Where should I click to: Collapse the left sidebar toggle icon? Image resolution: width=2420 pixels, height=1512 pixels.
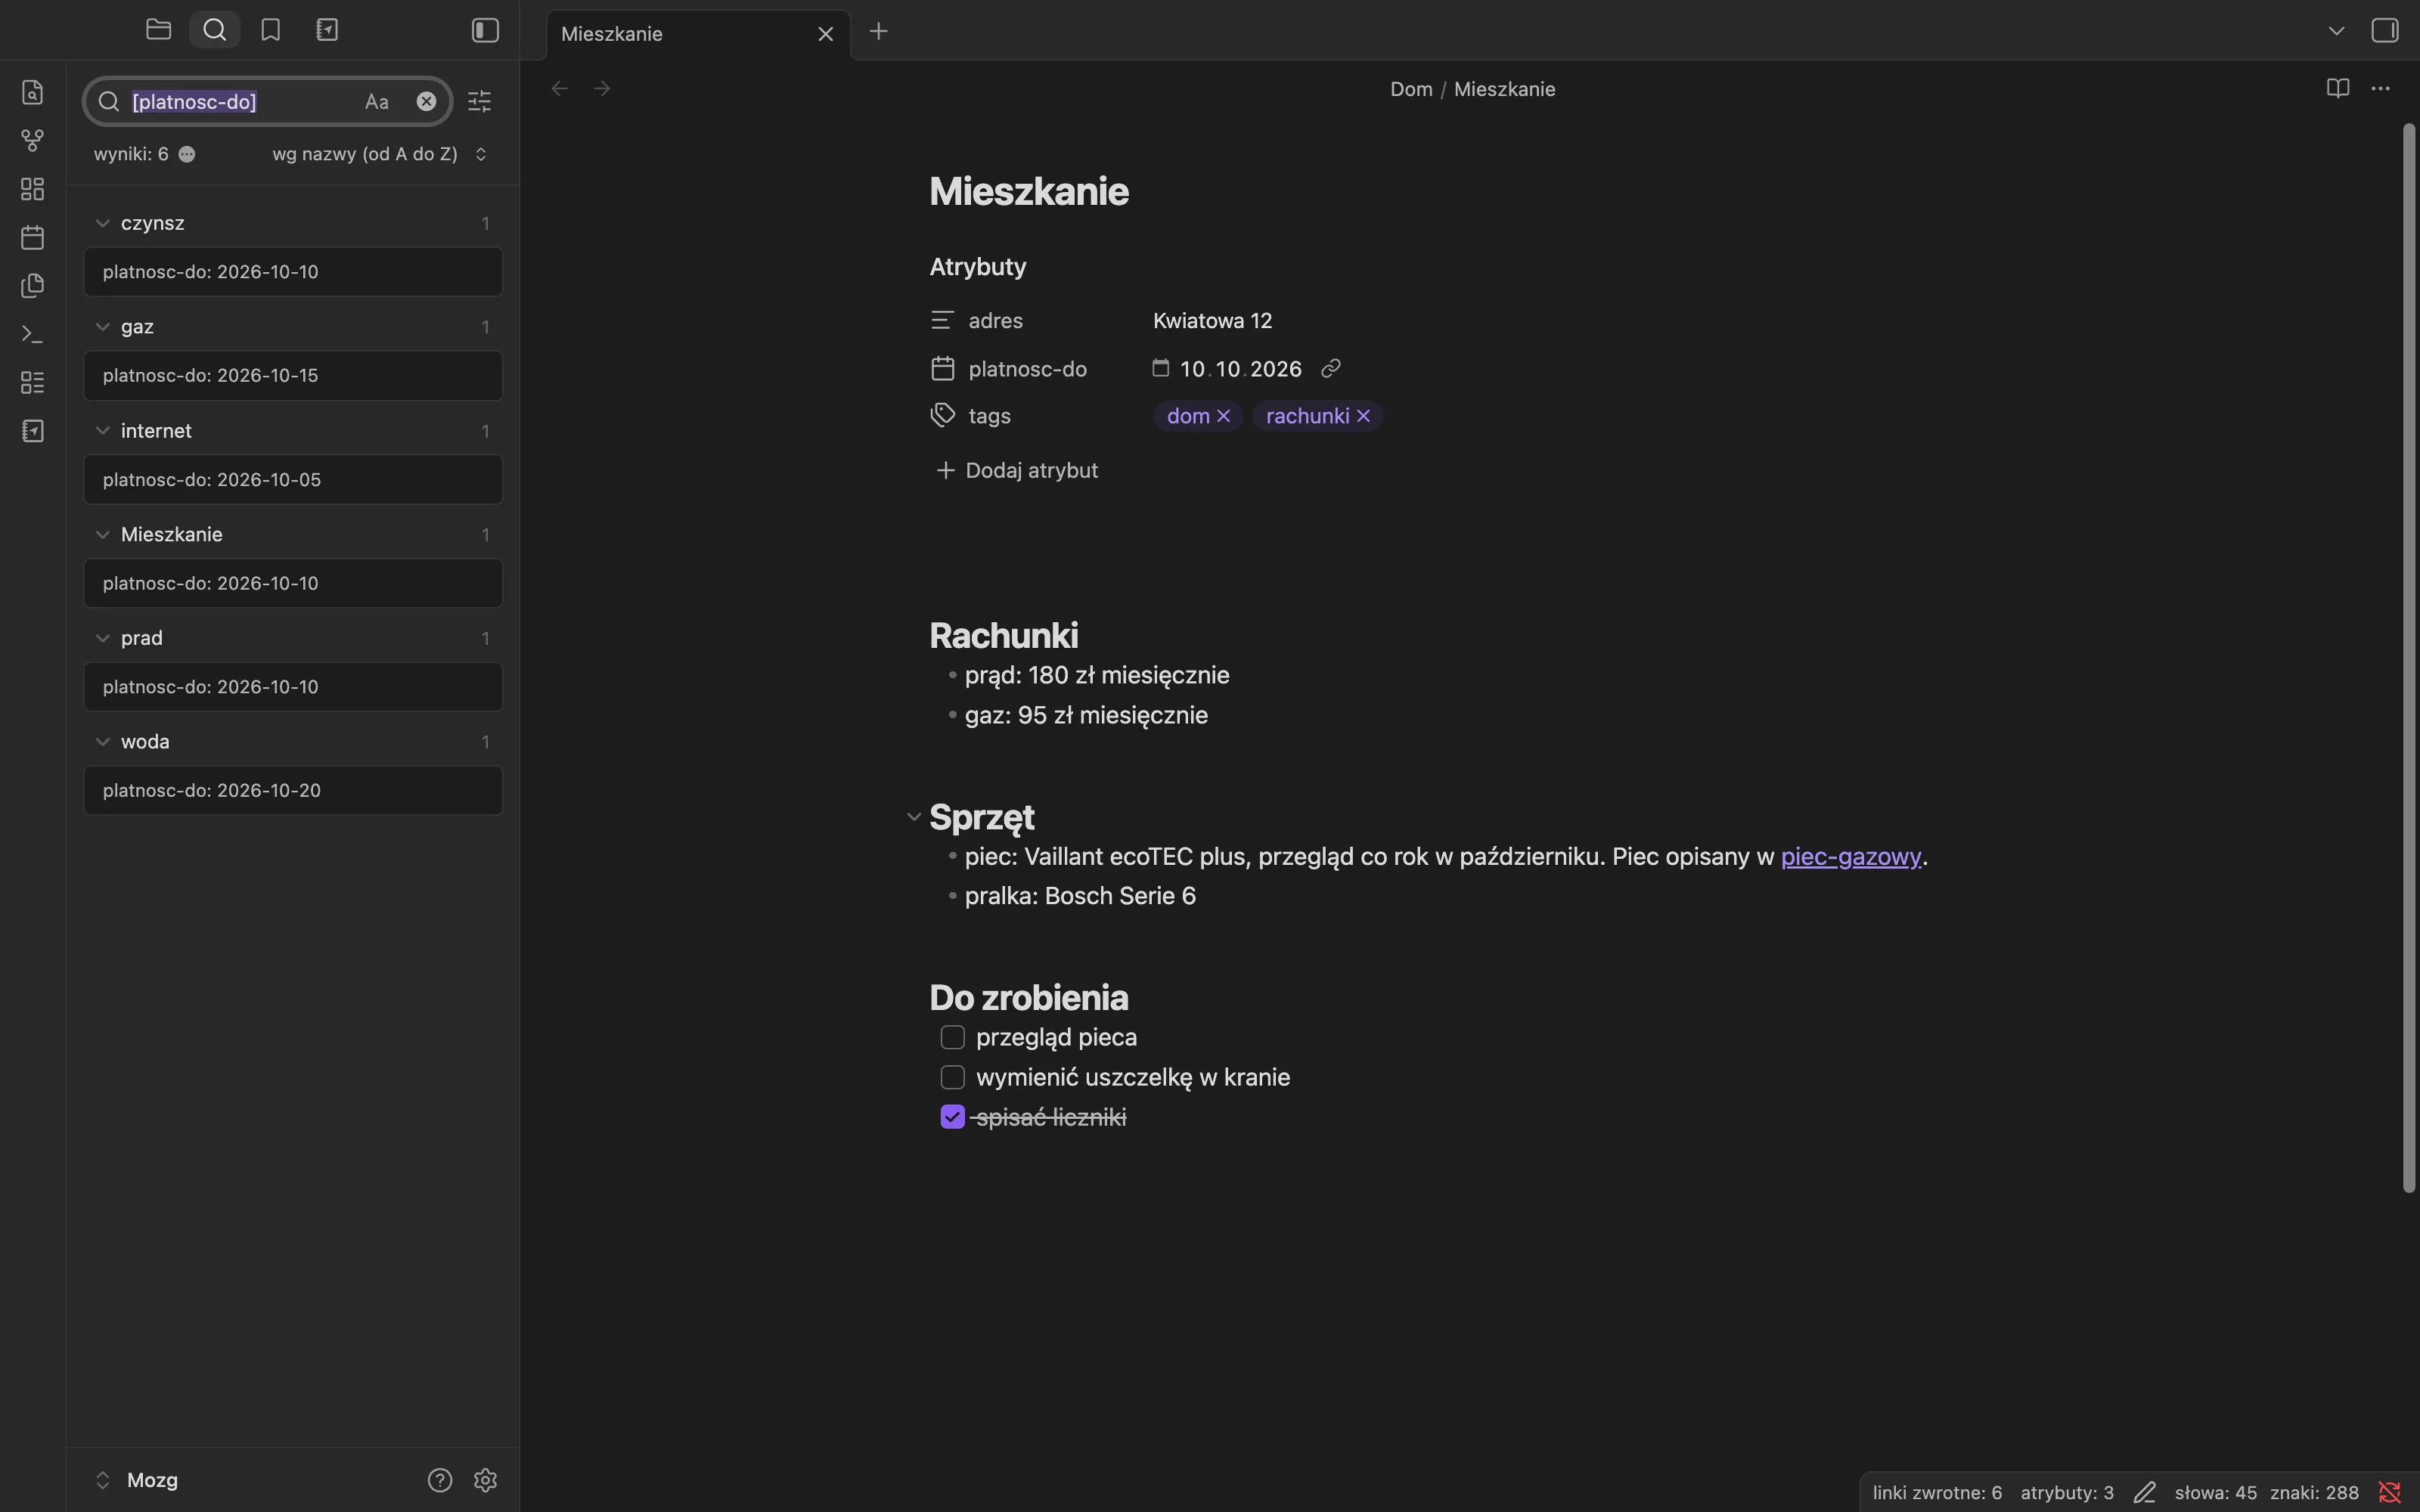coord(485,30)
